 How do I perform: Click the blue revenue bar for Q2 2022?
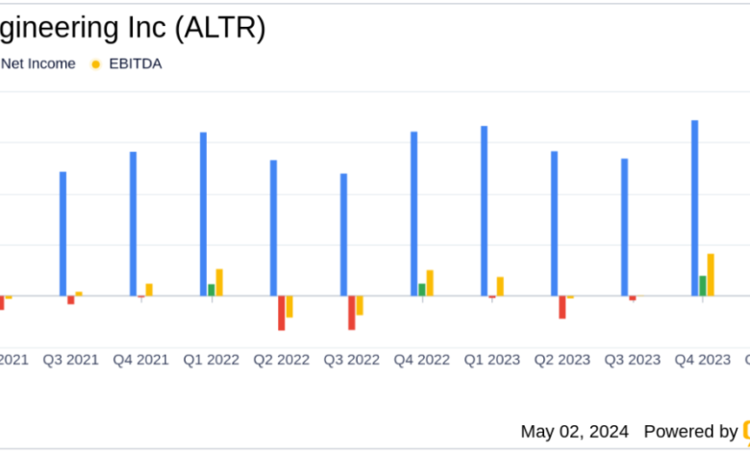click(274, 228)
